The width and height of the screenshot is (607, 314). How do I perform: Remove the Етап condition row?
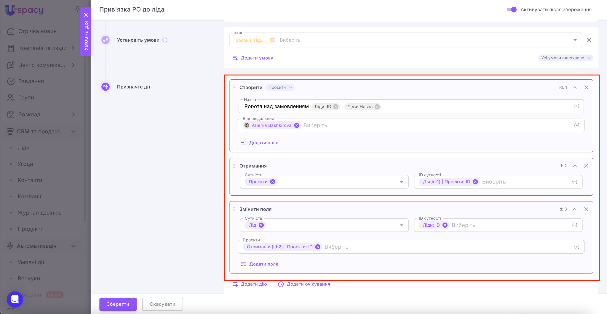coord(589,40)
